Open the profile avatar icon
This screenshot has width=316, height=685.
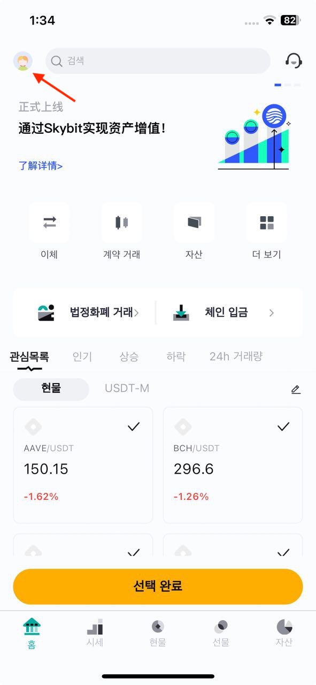click(22, 61)
